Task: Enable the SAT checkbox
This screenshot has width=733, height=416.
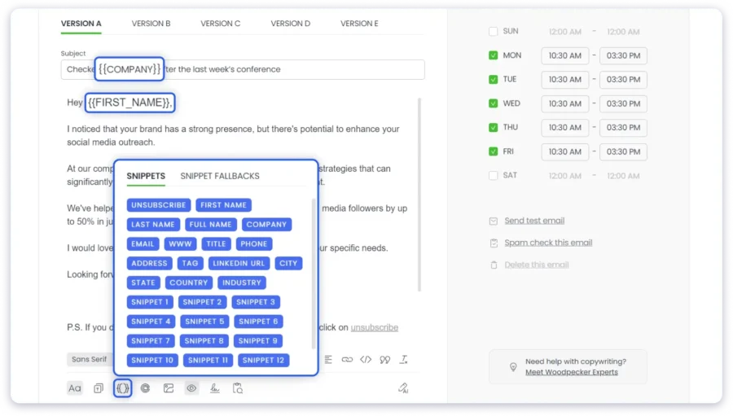Action: 494,175
